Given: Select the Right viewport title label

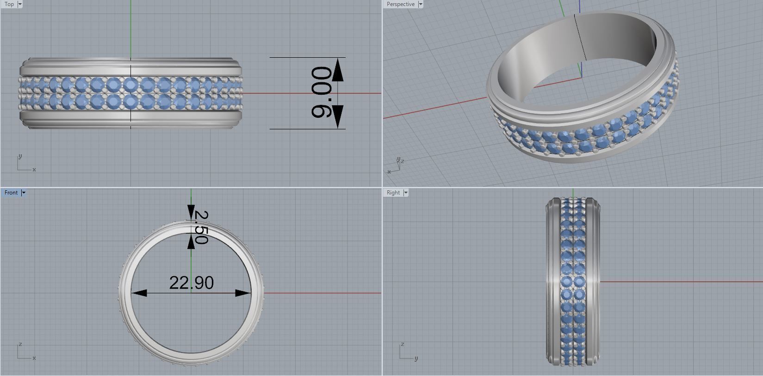Looking at the screenshot, I should tap(393, 193).
